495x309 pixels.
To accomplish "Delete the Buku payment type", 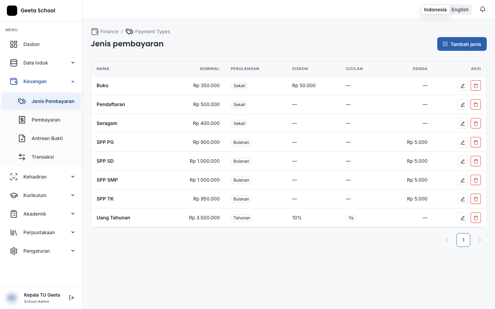I will (x=476, y=85).
